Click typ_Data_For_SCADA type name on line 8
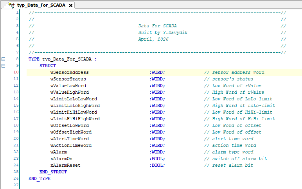The image size is (302, 189). coord(67,59)
